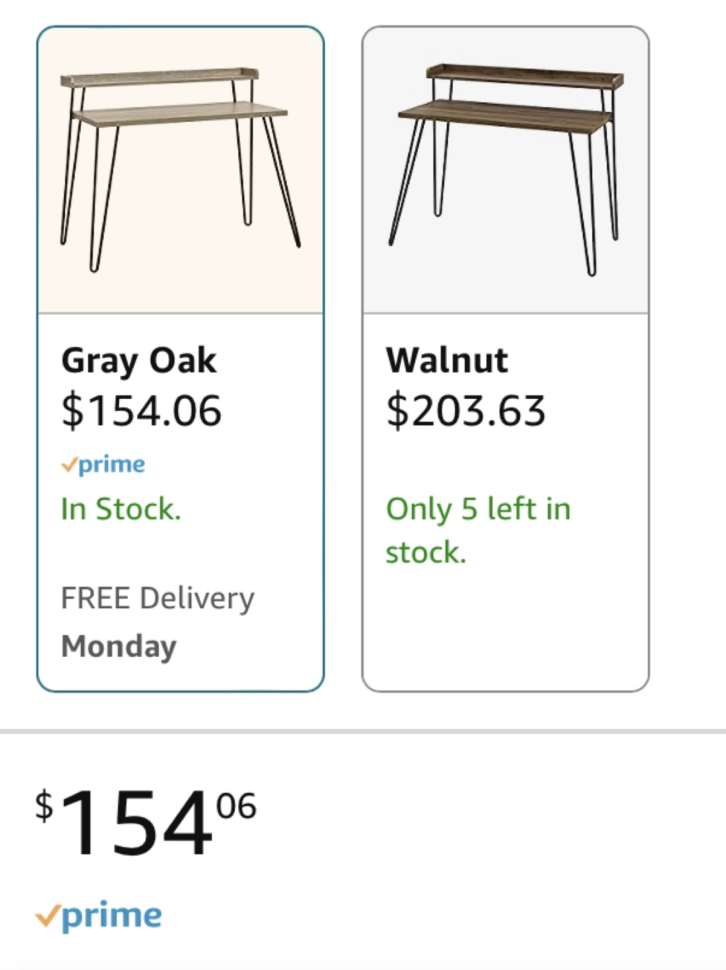Screen dimensions: 726x970
Task: Click the orange checkmark of the small prime badge
Action: (x=69, y=464)
